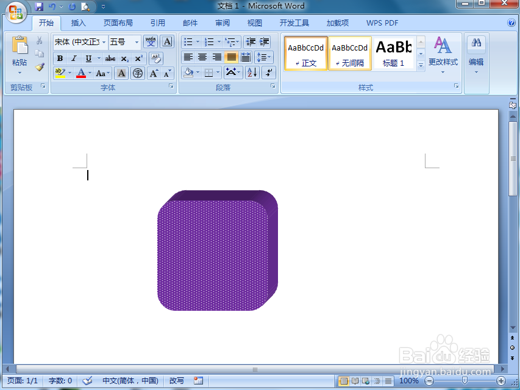Apply distributed alignment
Image resolution: width=520 pixels, height=390 pixels.
point(246,57)
